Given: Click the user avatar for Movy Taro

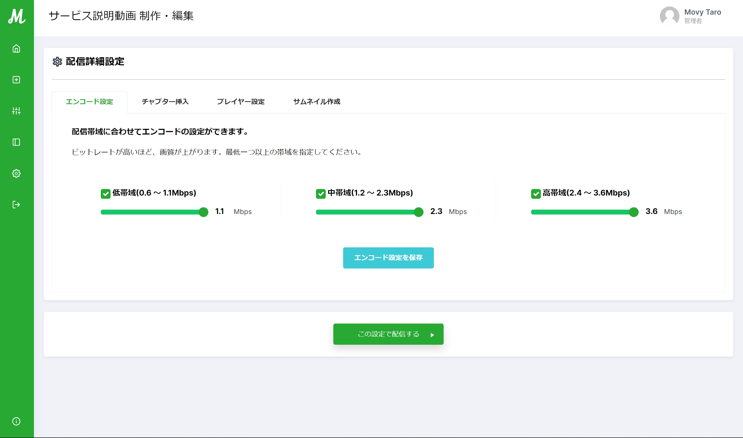Looking at the screenshot, I should [x=669, y=16].
